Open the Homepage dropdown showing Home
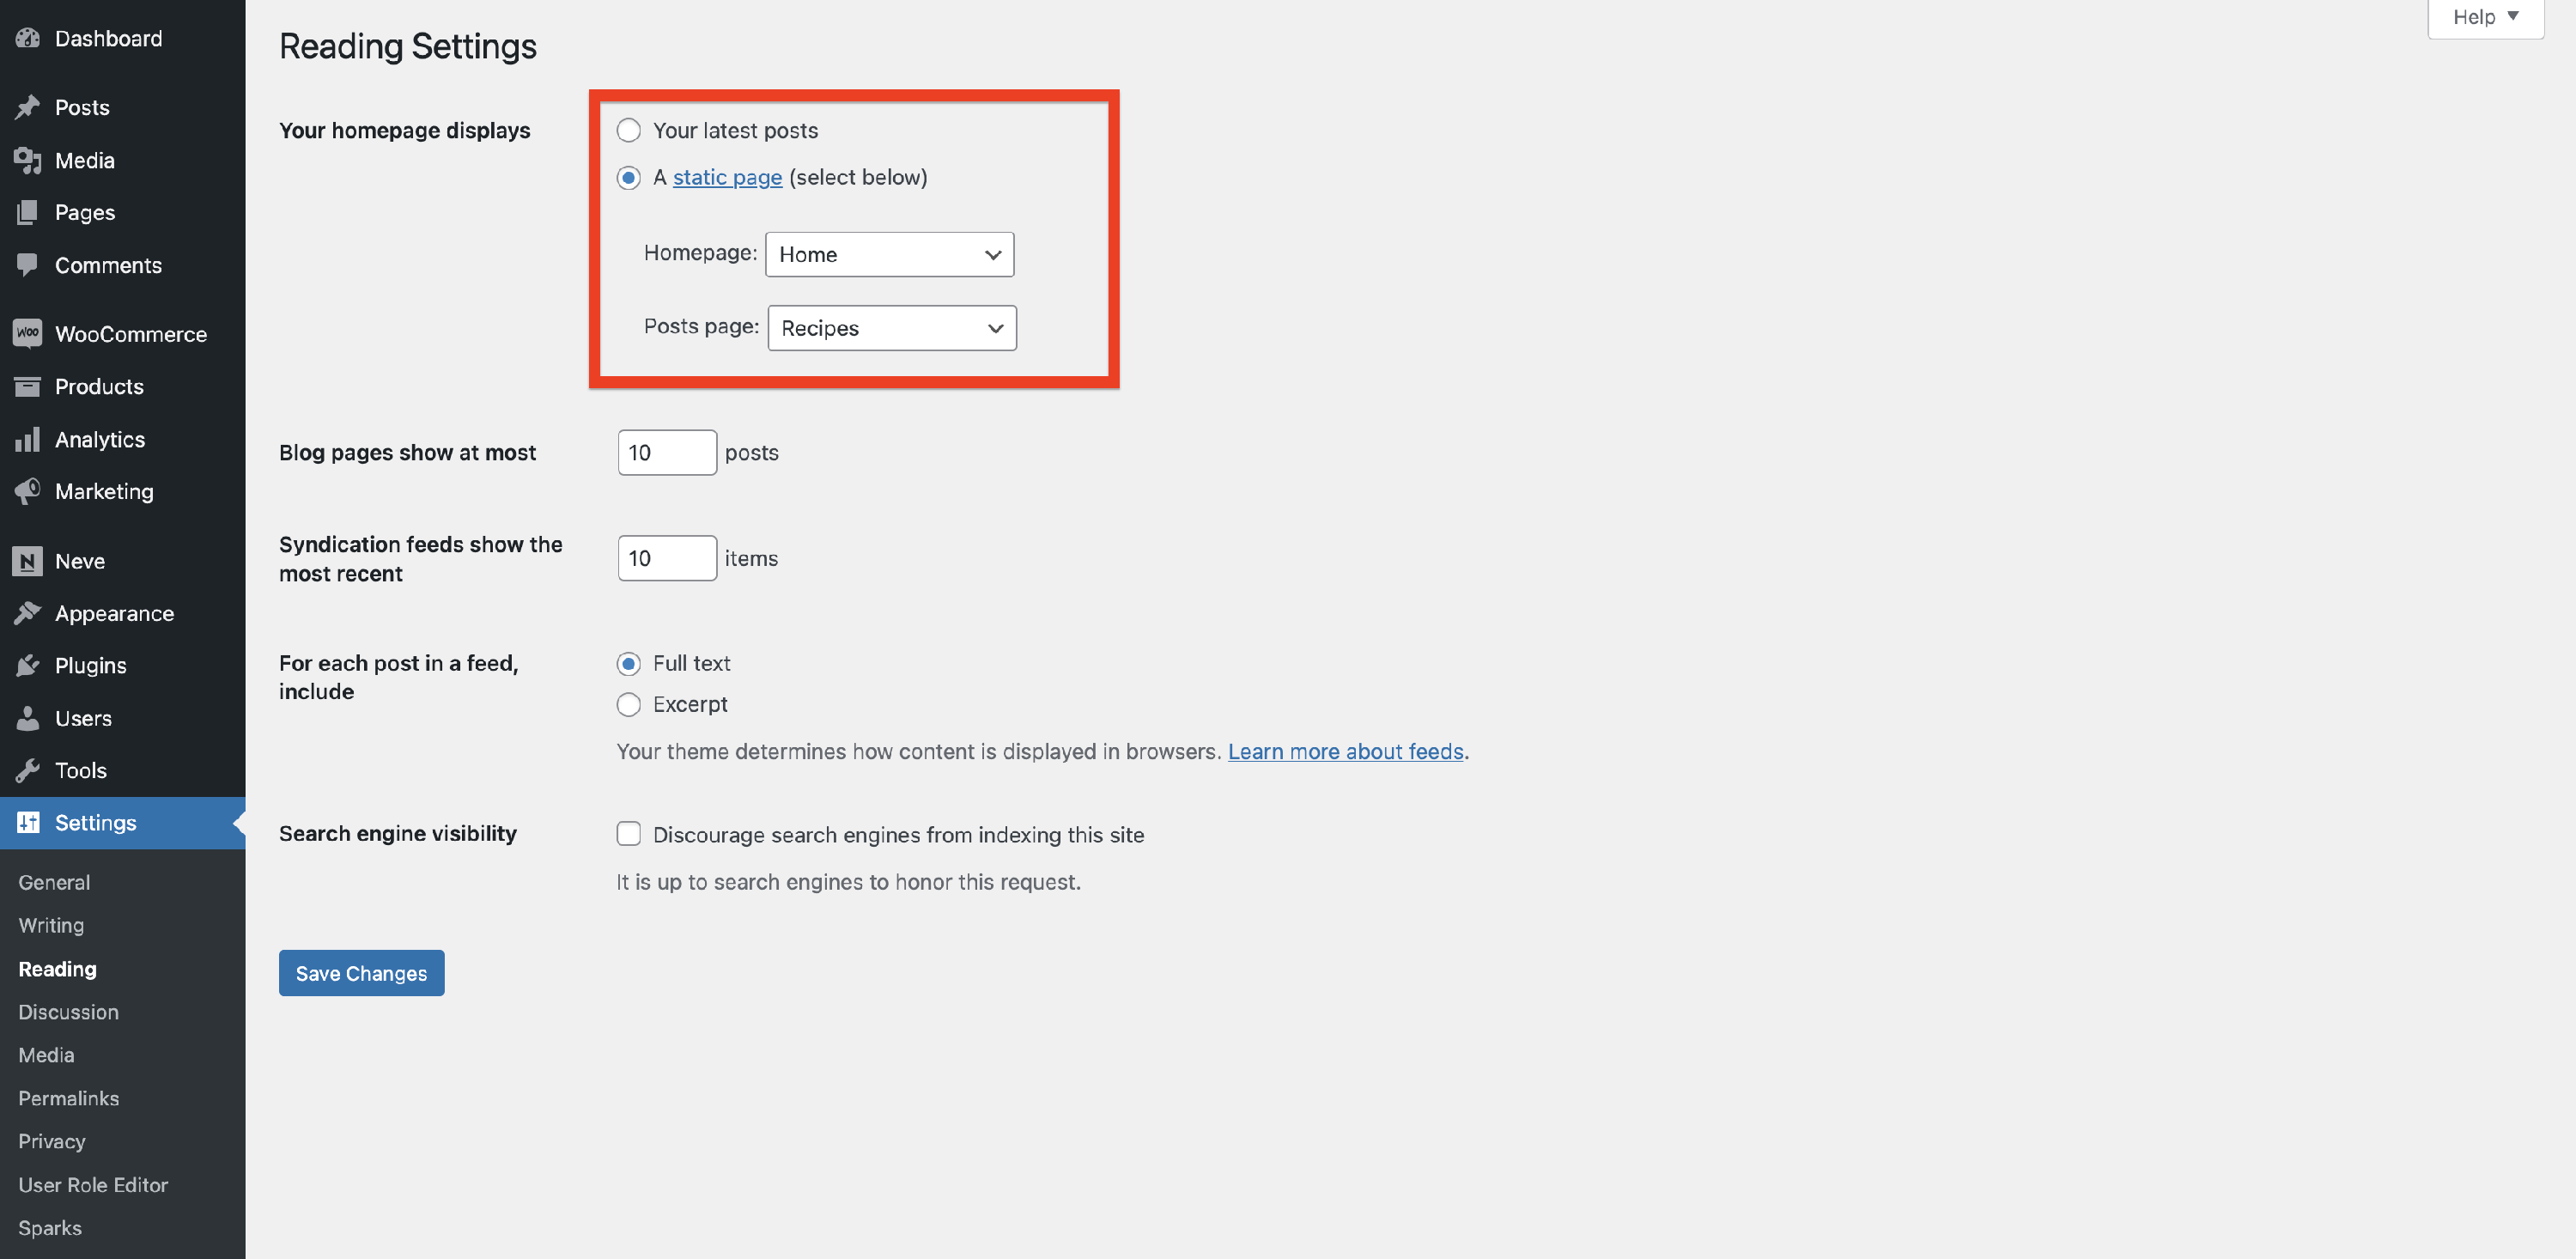This screenshot has width=2576, height=1259. 889,255
